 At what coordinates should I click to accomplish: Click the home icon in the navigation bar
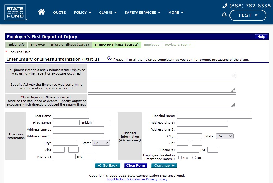coord(41,12)
